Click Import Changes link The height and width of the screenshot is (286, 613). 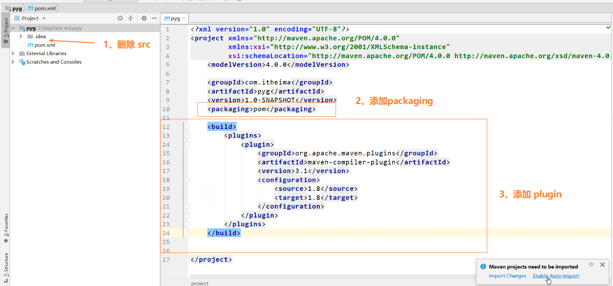508,276
